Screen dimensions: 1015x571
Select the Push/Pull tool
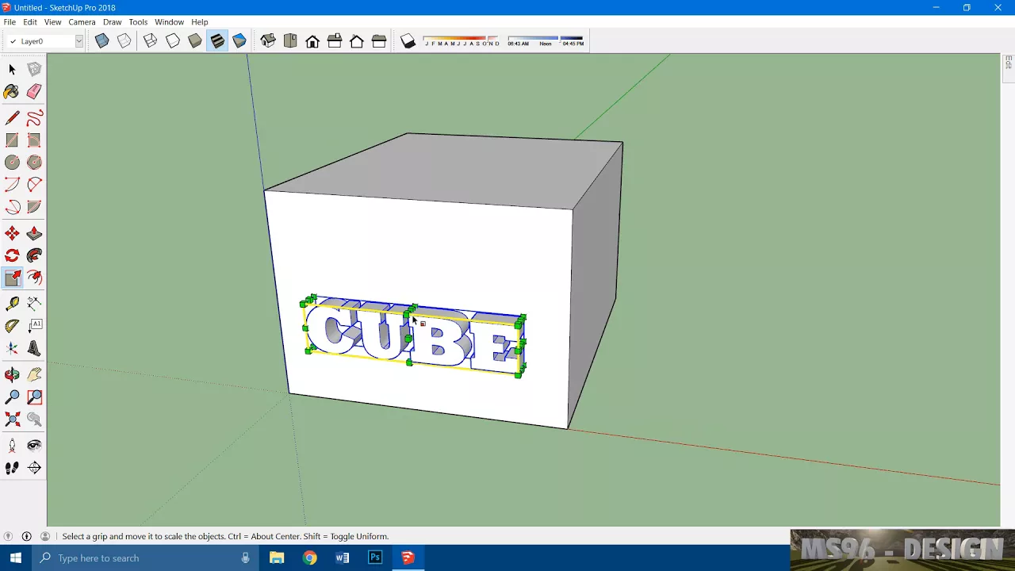tap(34, 233)
